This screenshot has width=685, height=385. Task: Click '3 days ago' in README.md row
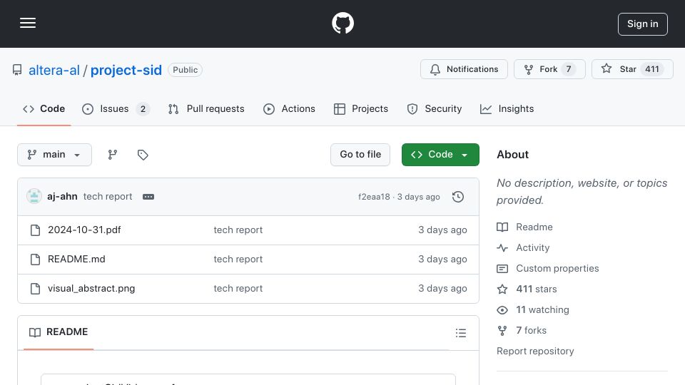[x=442, y=260]
